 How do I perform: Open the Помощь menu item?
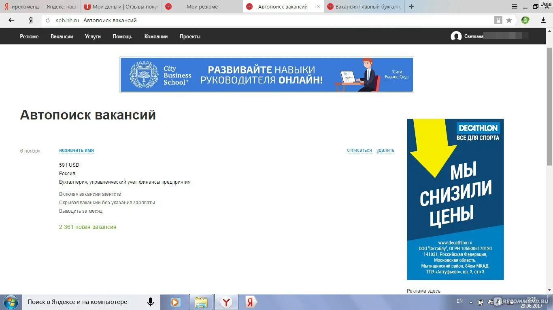pos(122,36)
